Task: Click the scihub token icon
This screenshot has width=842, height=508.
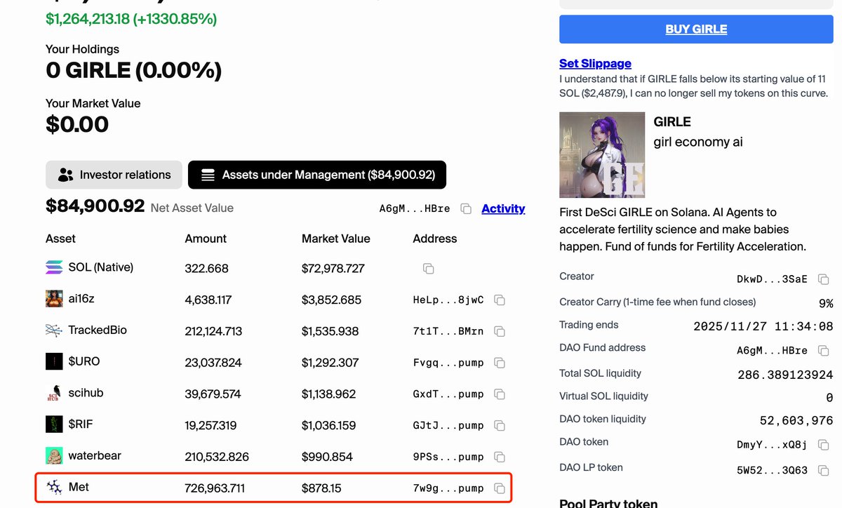Action: coord(54,393)
